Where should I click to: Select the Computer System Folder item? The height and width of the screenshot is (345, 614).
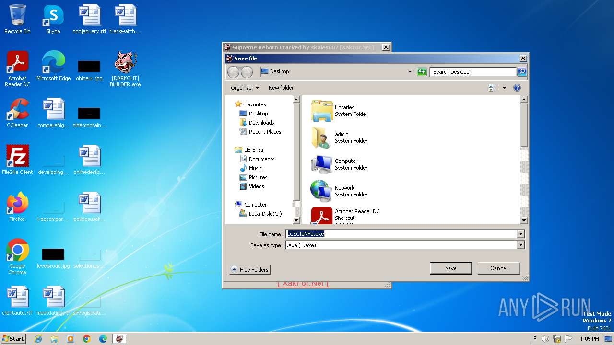click(x=340, y=164)
